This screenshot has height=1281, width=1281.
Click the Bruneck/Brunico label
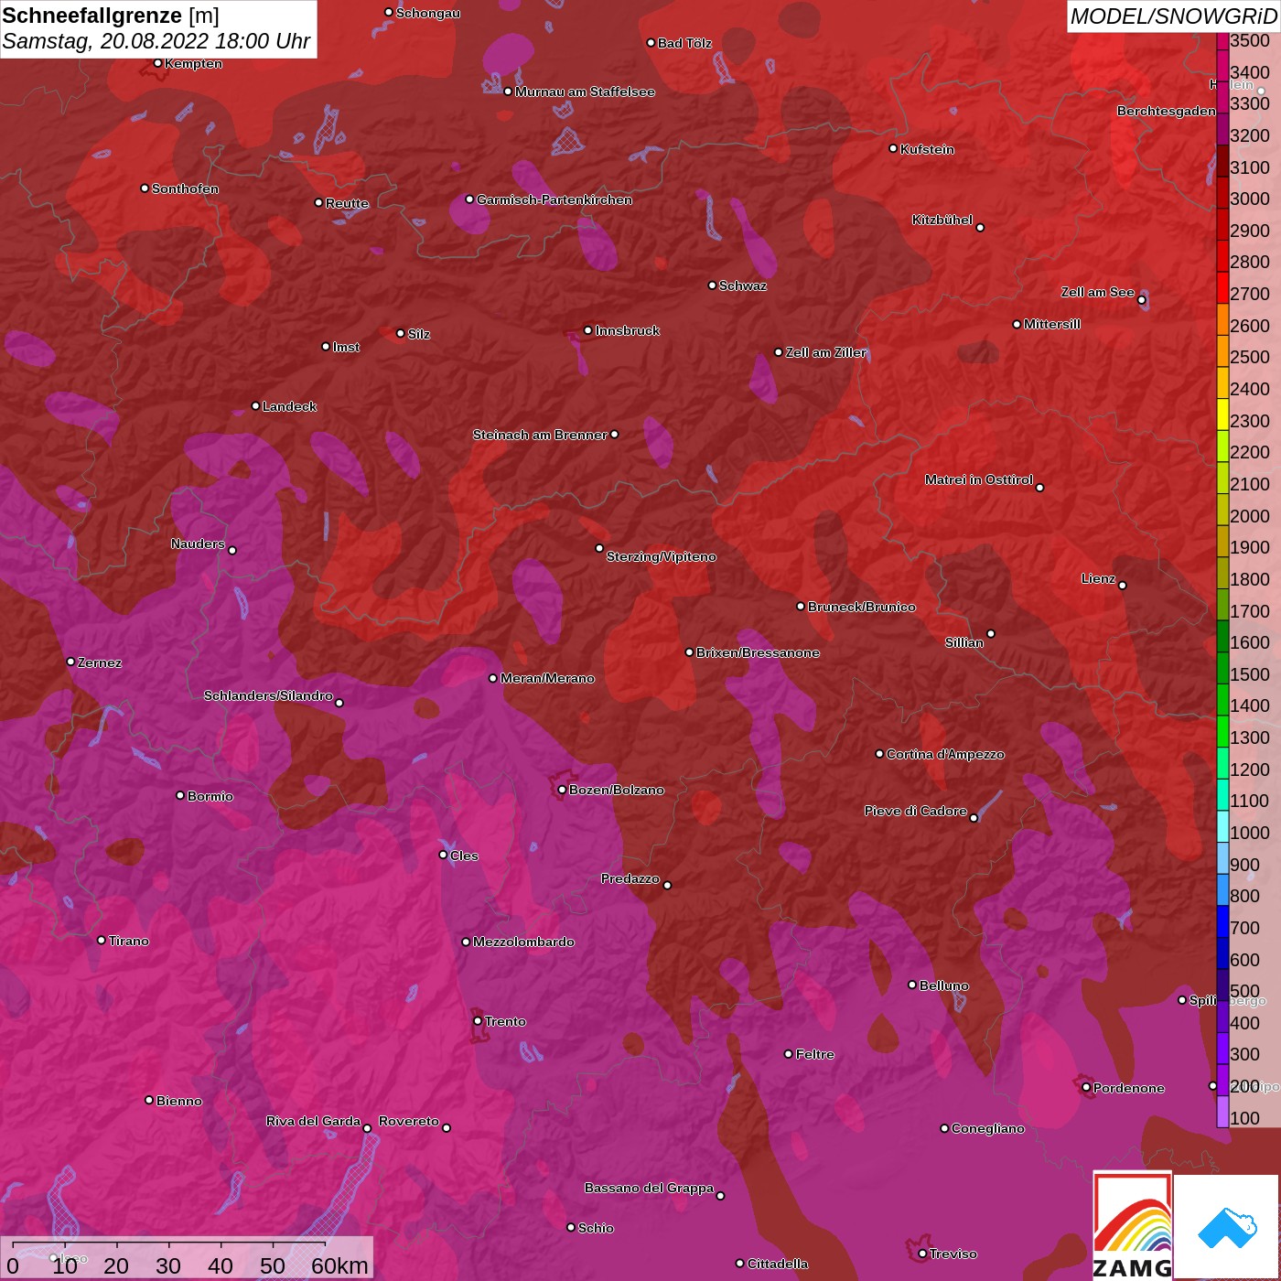[861, 607]
